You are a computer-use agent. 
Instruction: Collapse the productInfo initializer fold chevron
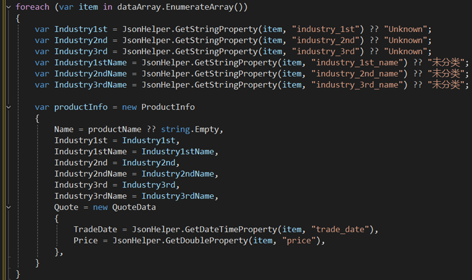tap(8, 107)
